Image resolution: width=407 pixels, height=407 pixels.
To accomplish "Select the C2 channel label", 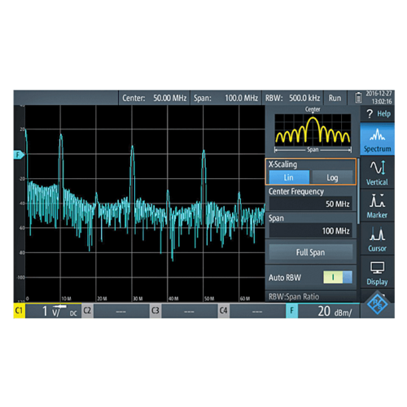I will (x=87, y=311).
